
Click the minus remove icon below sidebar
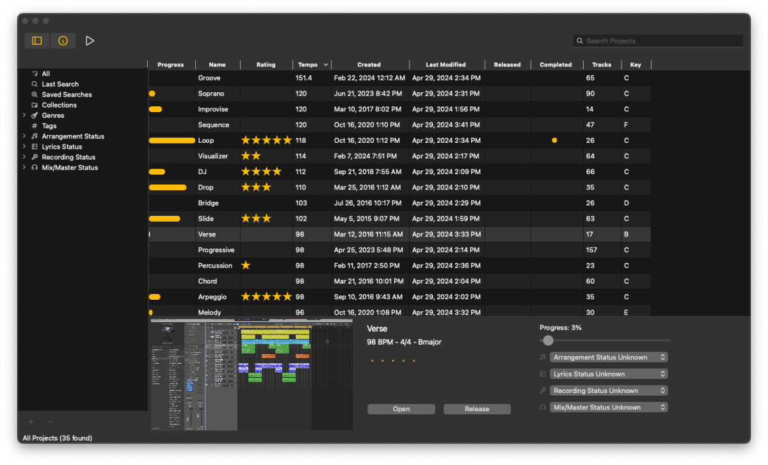pyautogui.click(x=51, y=421)
